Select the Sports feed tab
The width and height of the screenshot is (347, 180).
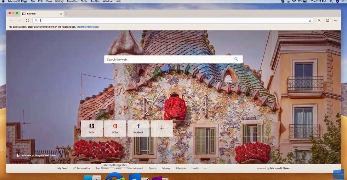pos(153,168)
